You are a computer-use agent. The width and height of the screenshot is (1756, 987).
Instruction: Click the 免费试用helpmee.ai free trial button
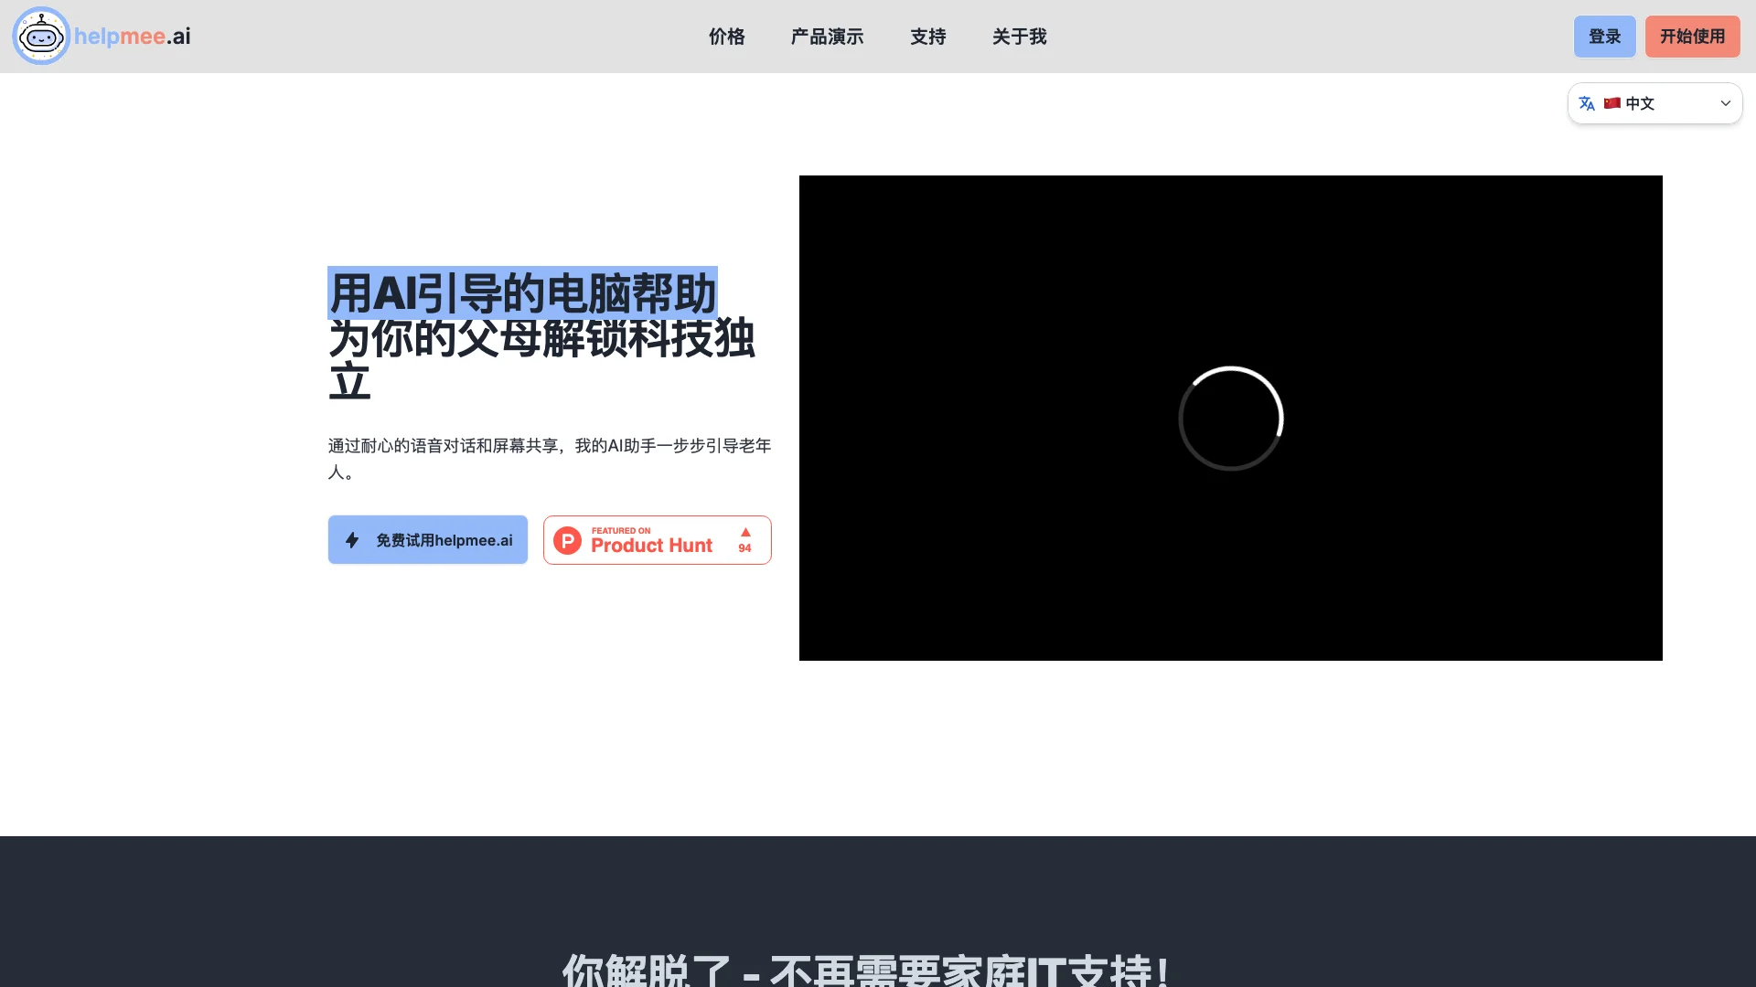(428, 540)
